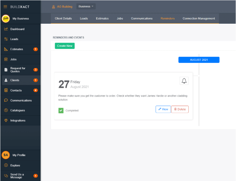236x181 pixels.
Task: Click the Contacts badge showing 4
Action: (x=36, y=90)
